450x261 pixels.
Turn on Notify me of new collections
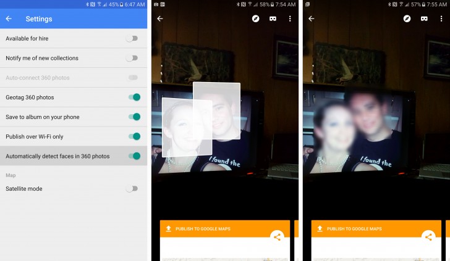pyautogui.click(x=132, y=58)
